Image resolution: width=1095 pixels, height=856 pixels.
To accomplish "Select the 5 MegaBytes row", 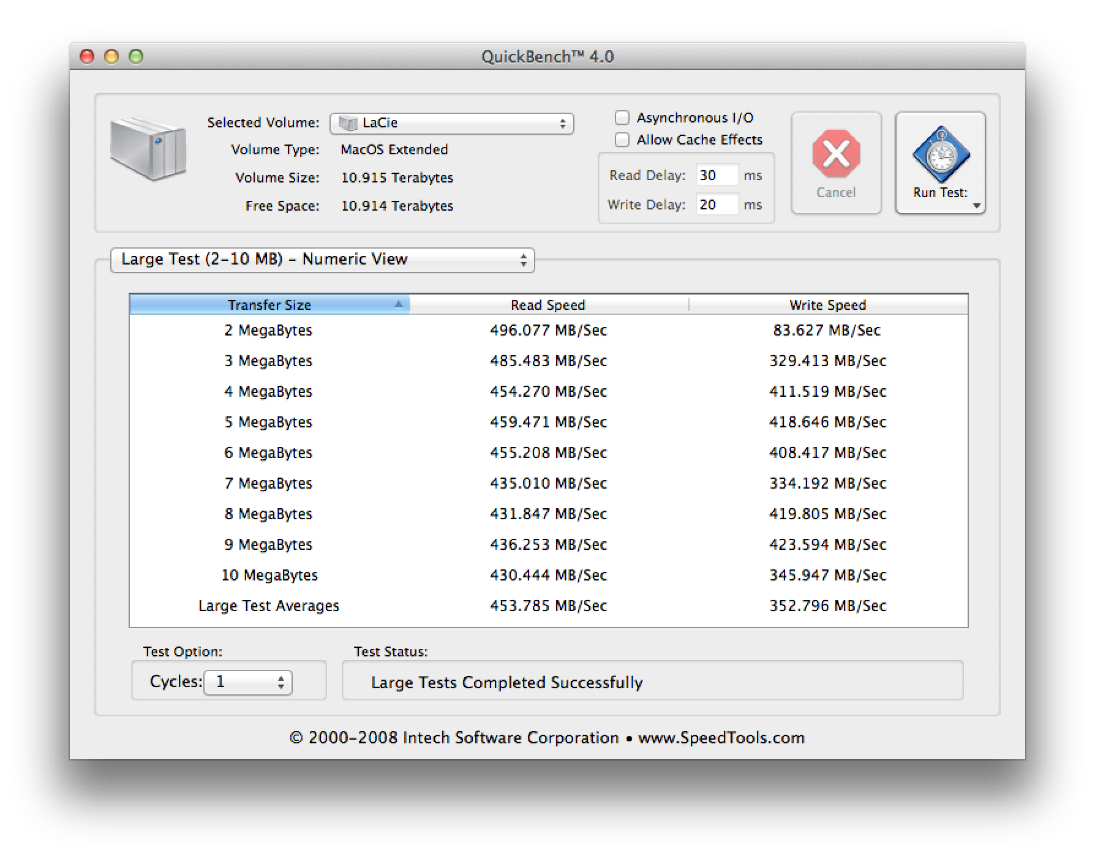I will (549, 422).
